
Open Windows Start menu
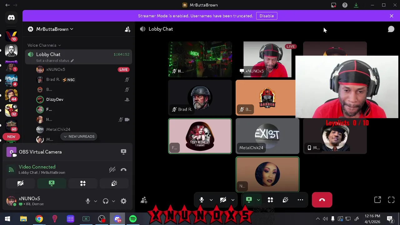click(x=7, y=219)
